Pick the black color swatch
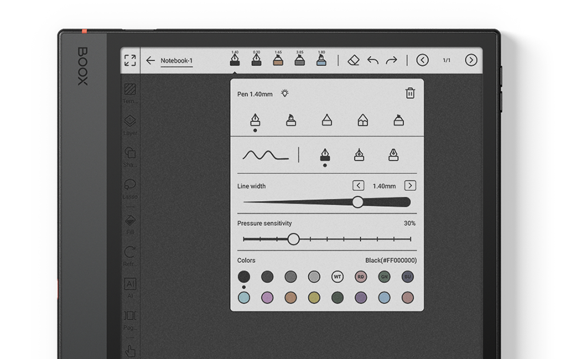 point(244,276)
